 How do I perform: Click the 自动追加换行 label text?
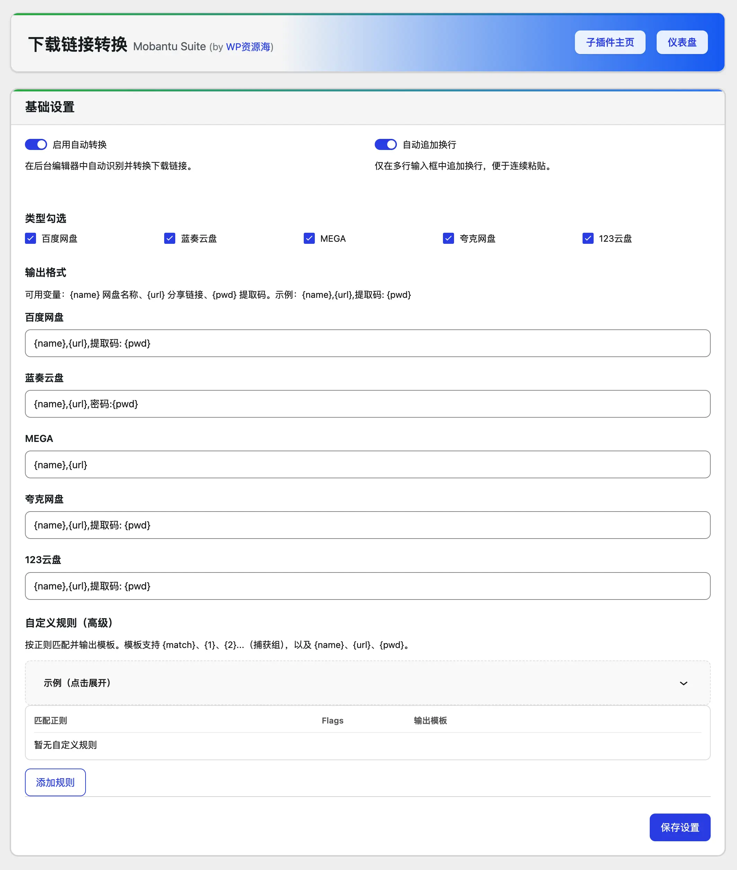pos(429,145)
